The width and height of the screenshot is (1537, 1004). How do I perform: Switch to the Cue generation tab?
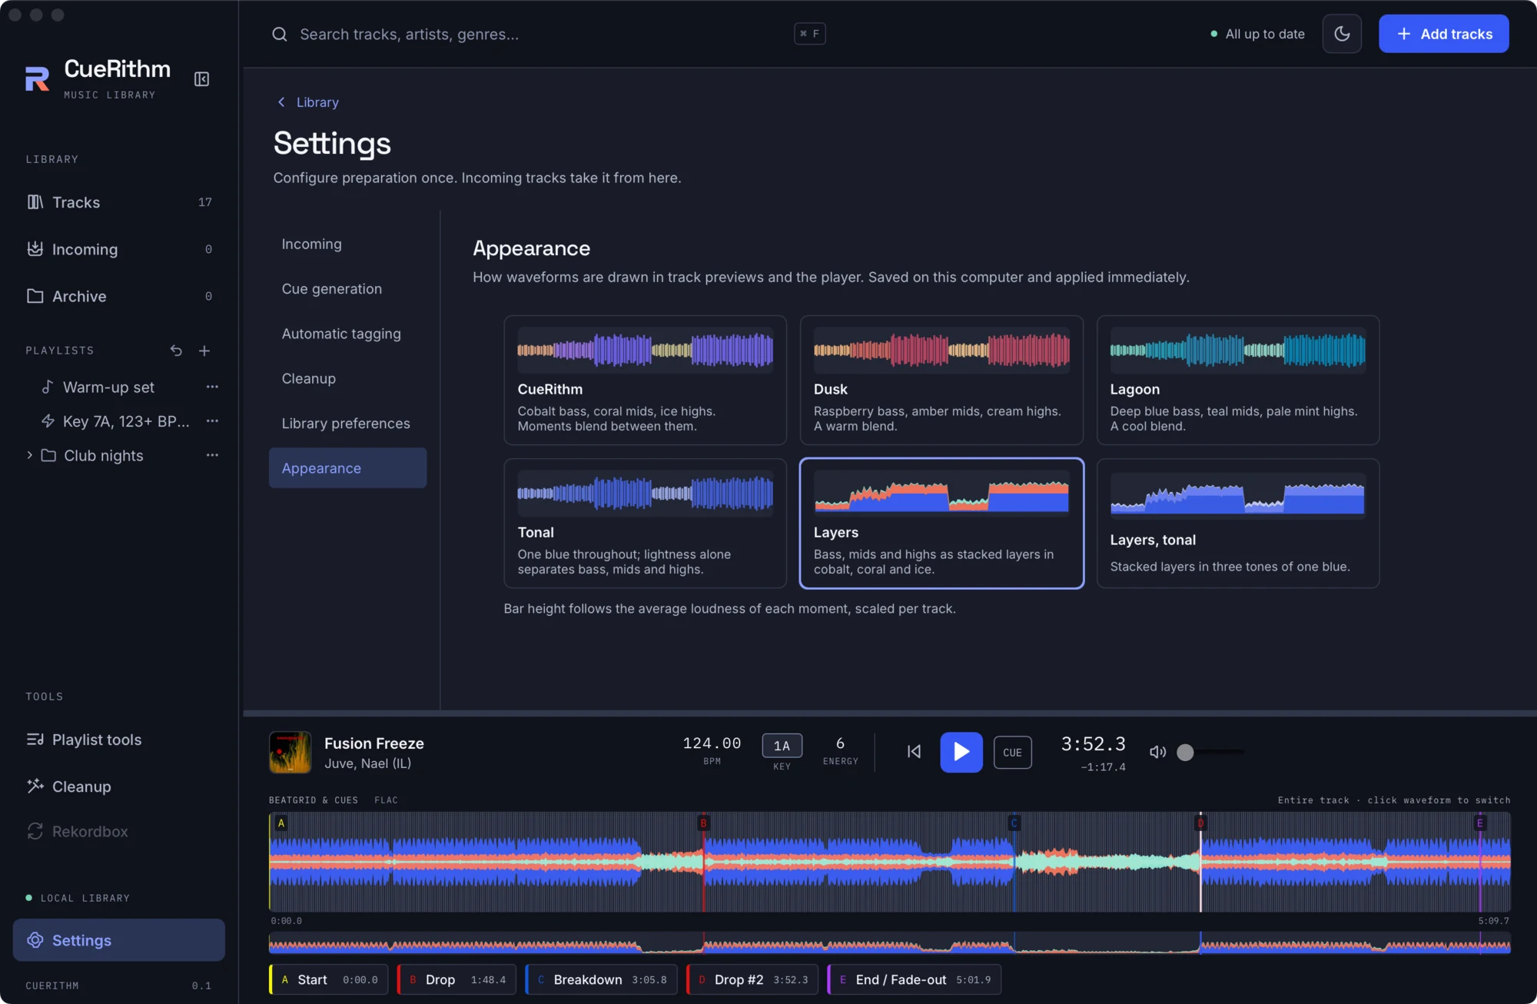click(347, 289)
